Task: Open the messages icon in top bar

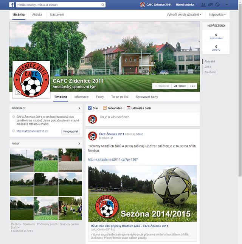Action: 210,5
